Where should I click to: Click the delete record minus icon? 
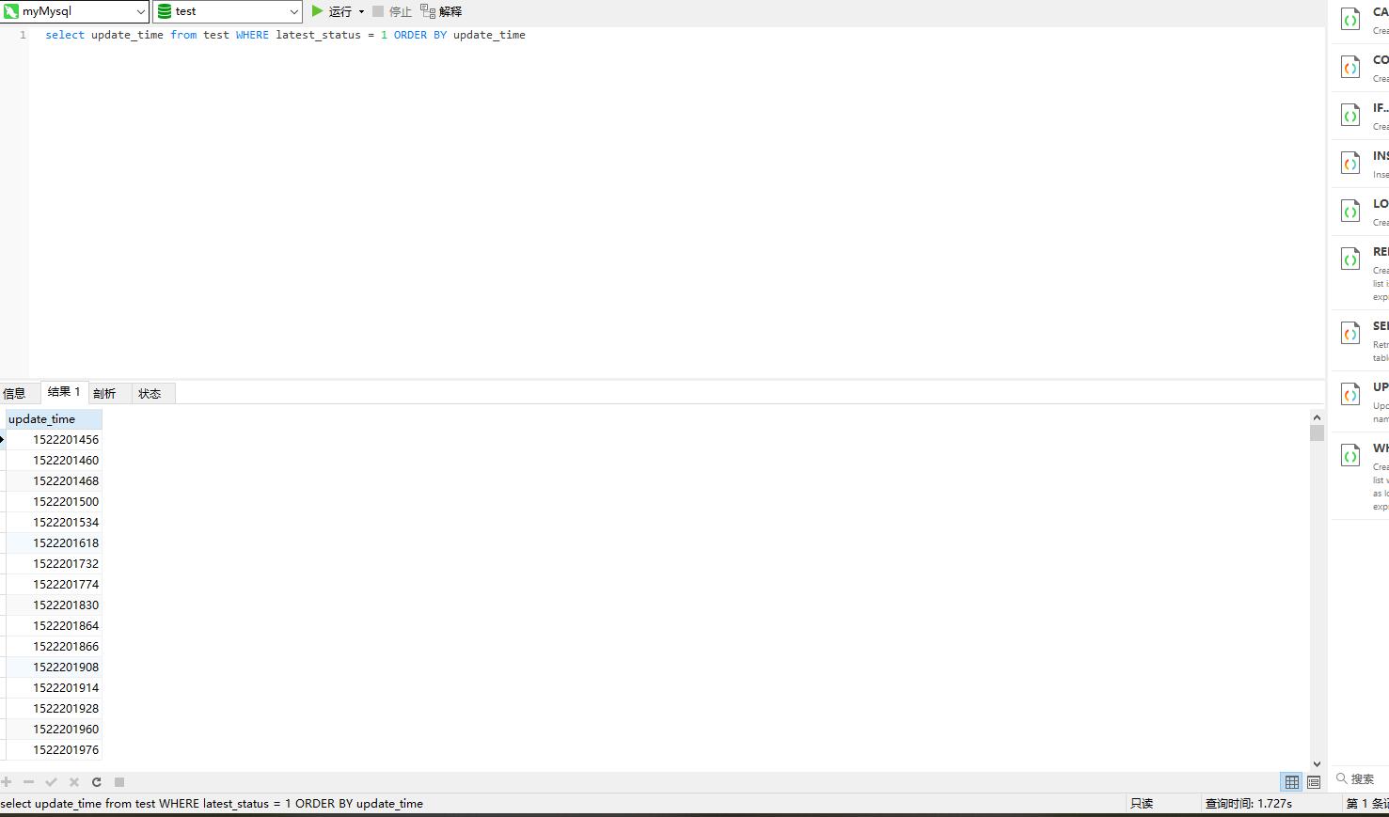[x=28, y=782]
